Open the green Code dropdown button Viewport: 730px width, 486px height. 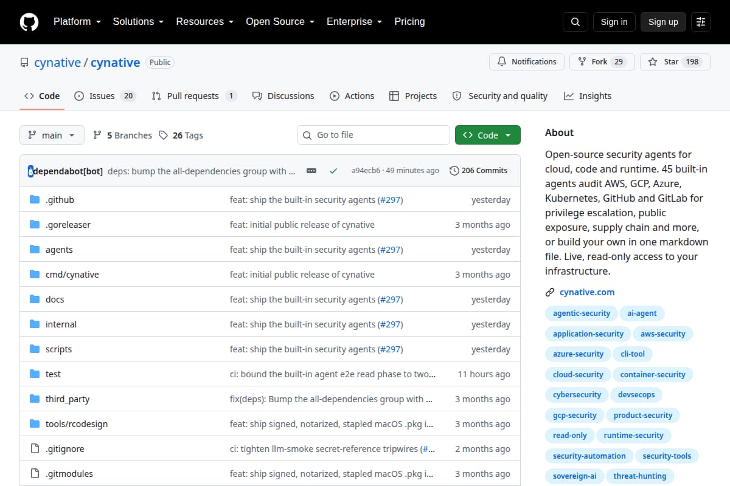(x=488, y=135)
